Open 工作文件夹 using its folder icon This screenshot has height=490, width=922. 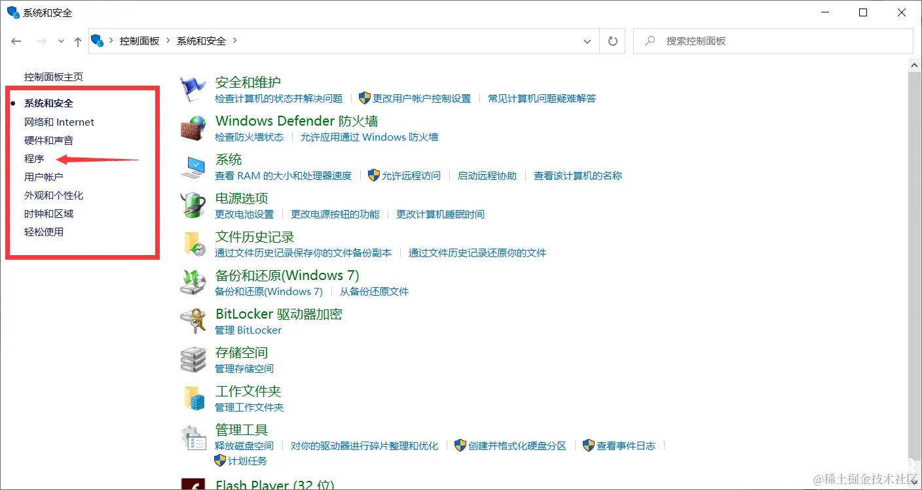pyautogui.click(x=193, y=398)
